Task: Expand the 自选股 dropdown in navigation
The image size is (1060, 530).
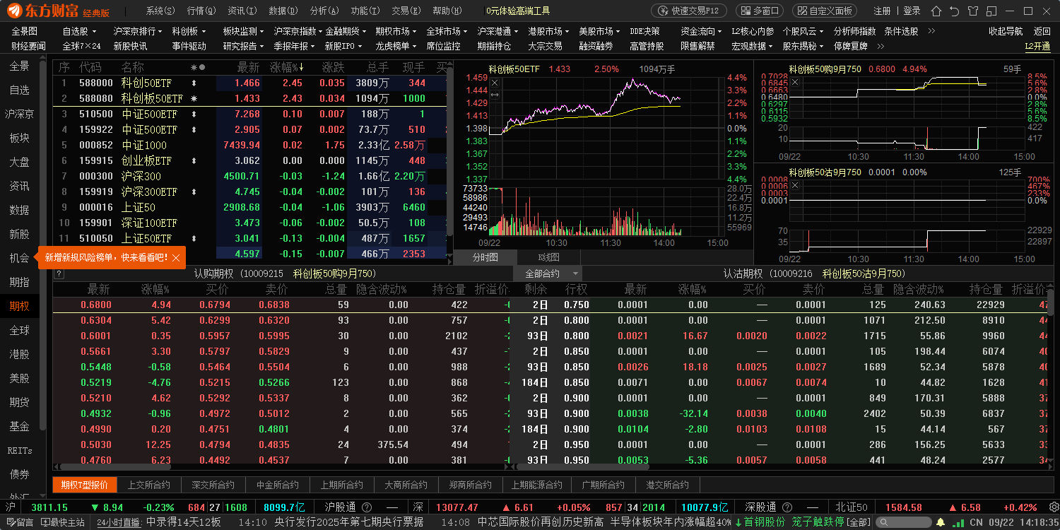Action: [x=79, y=31]
